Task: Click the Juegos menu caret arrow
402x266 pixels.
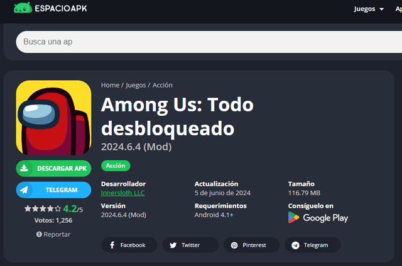Action: tap(381, 9)
